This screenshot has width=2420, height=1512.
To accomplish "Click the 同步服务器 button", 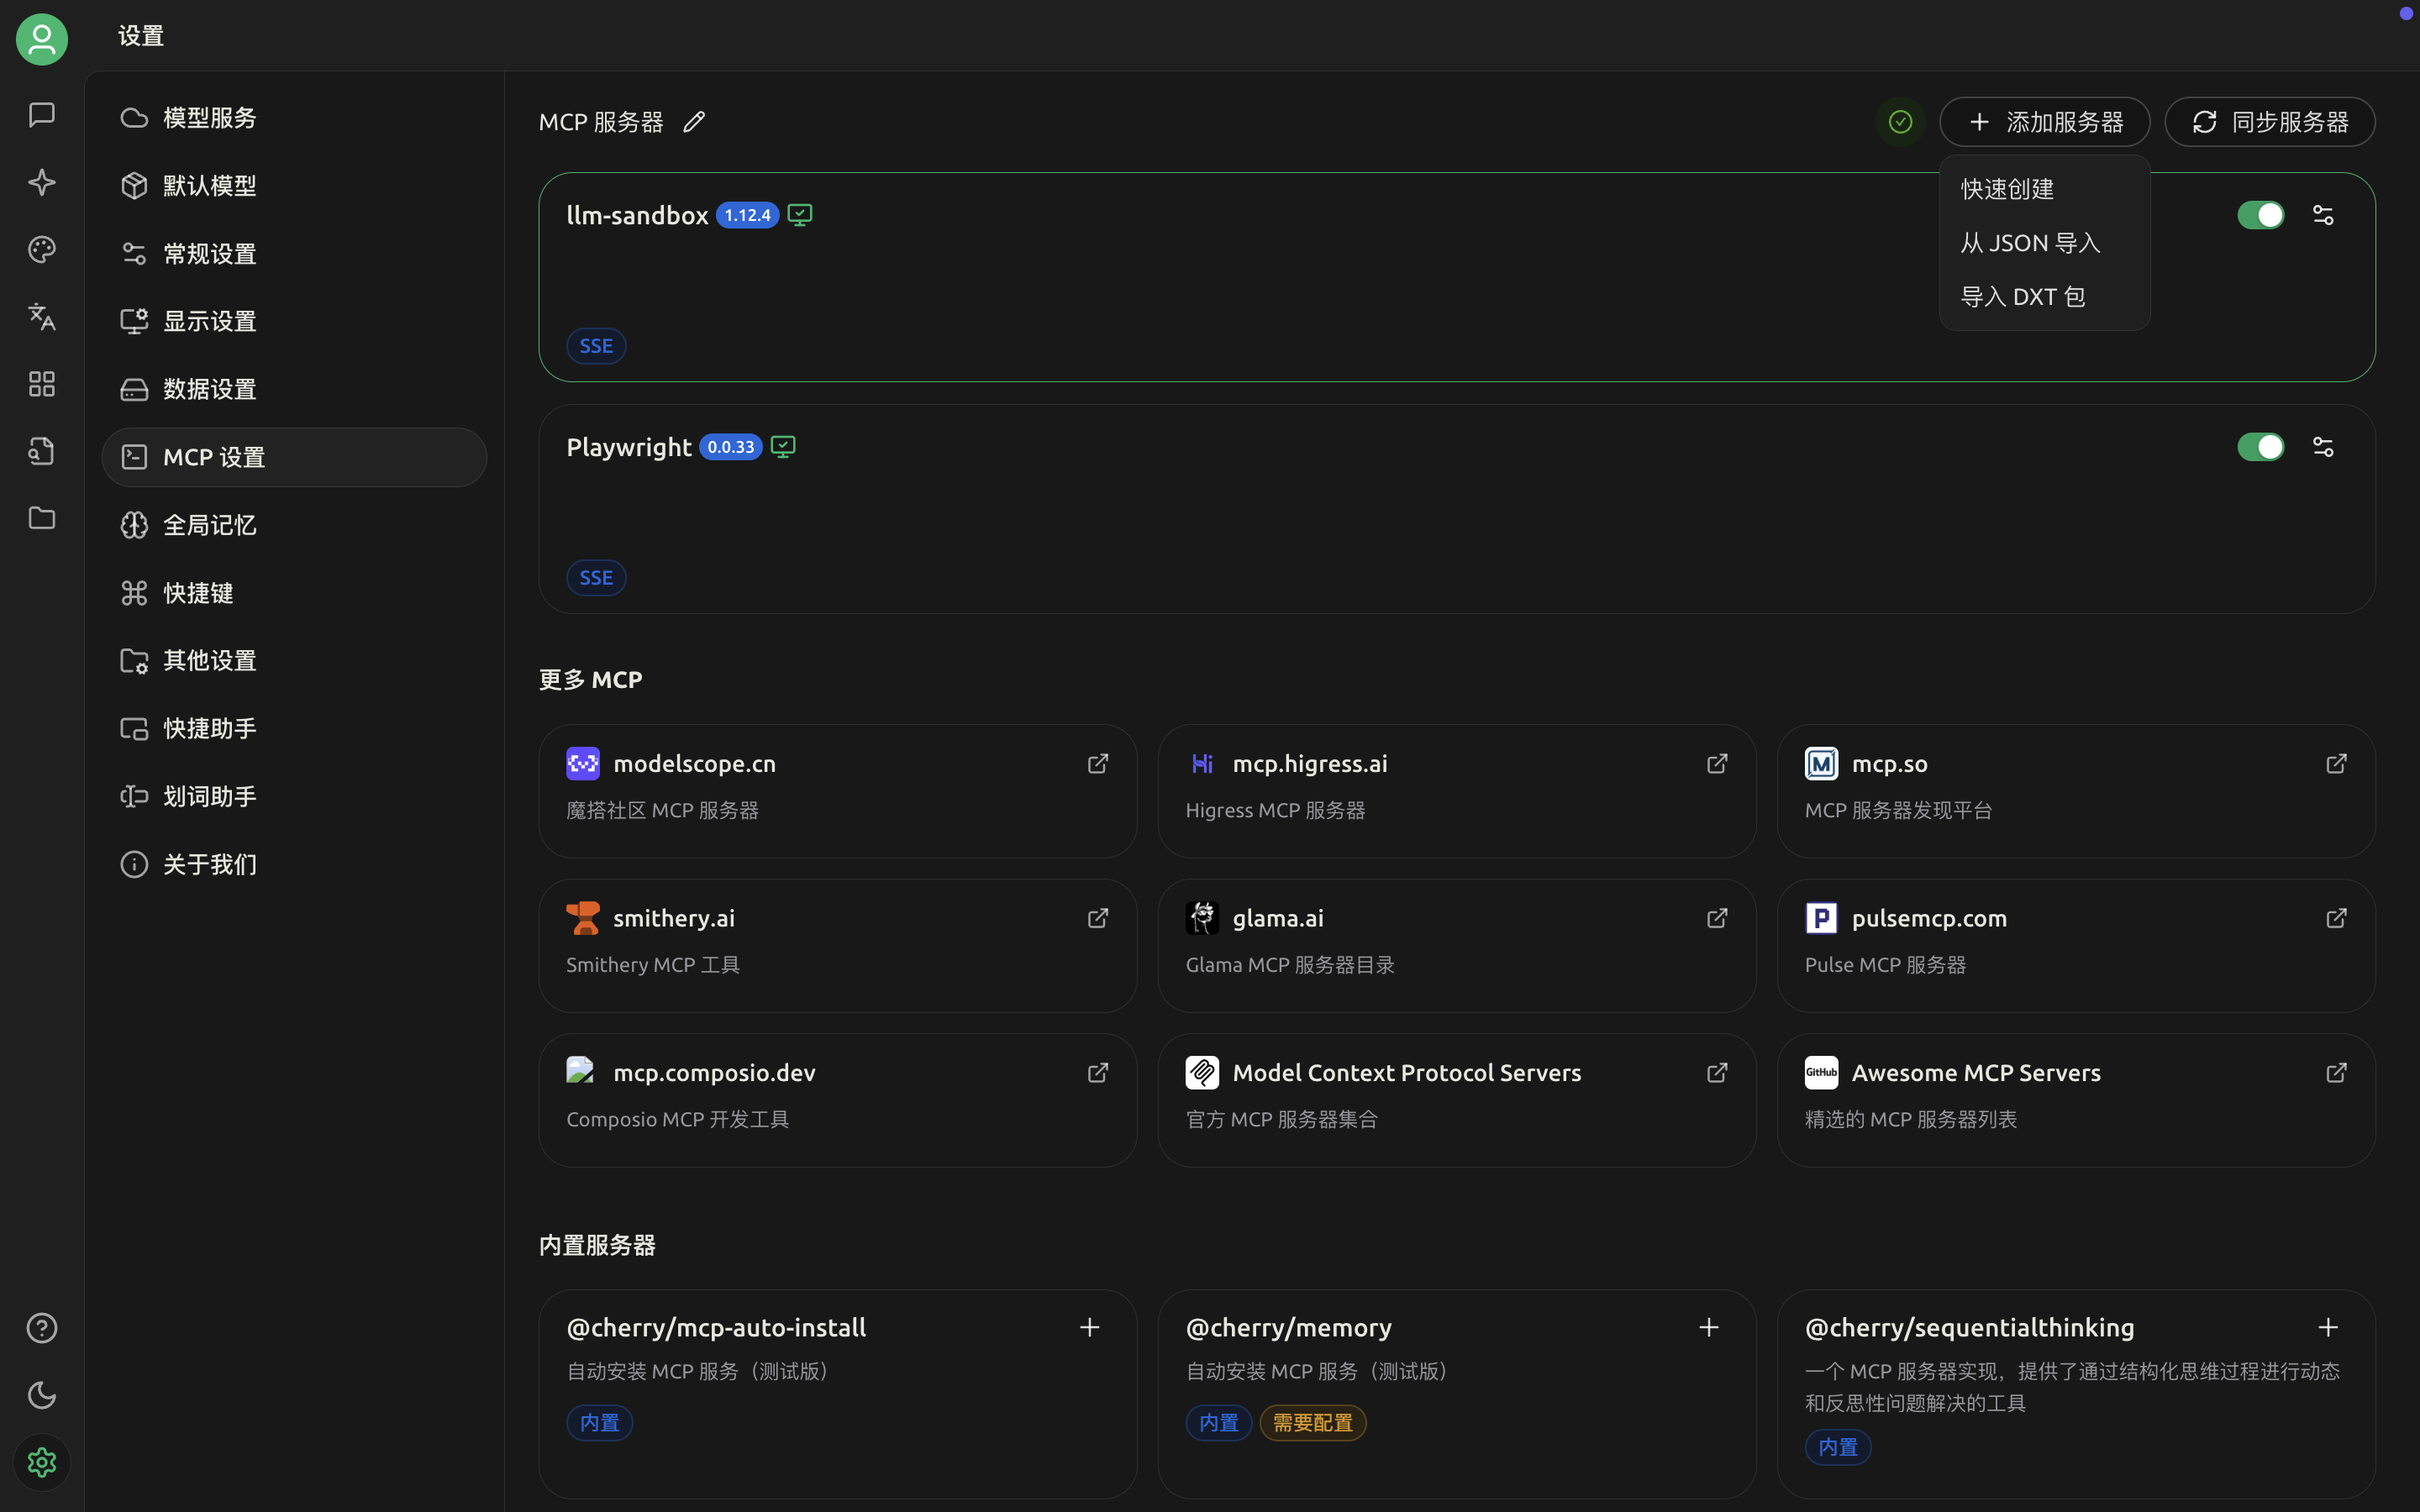I will point(2269,122).
